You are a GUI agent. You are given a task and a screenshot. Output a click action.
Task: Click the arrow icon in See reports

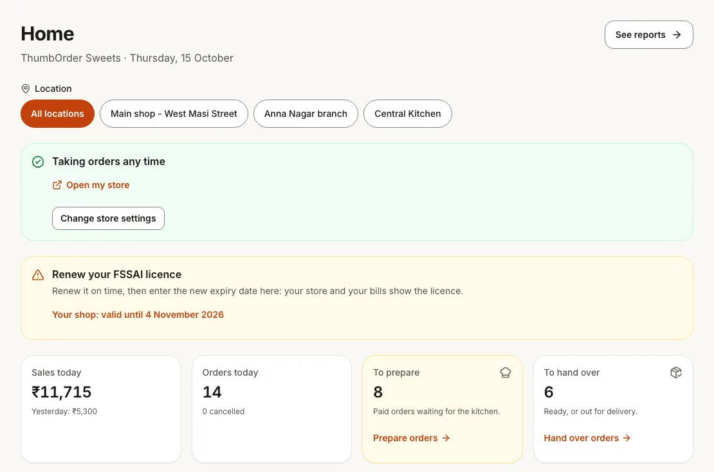677,35
